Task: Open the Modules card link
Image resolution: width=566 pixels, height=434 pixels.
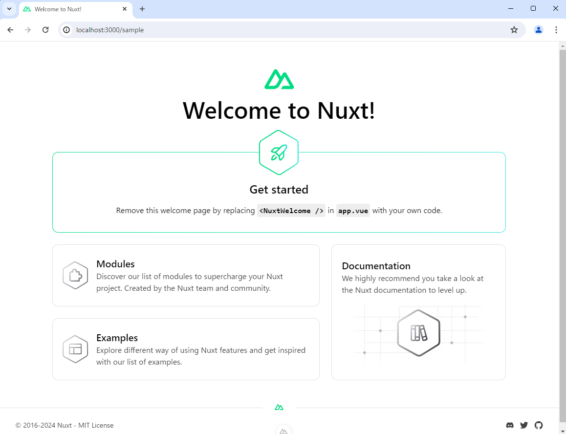Action: [186, 275]
